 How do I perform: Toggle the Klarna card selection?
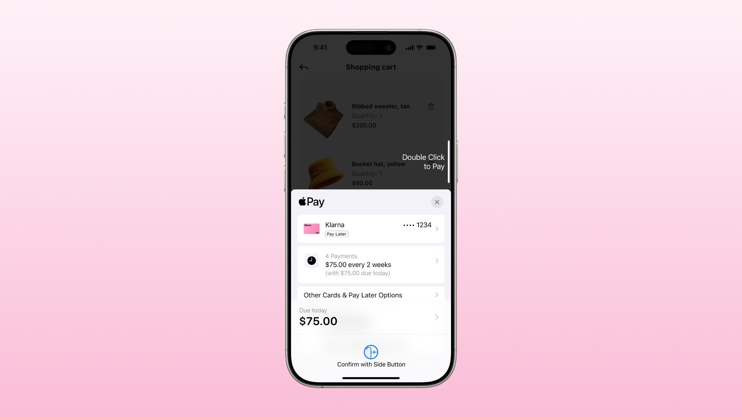tap(371, 229)
